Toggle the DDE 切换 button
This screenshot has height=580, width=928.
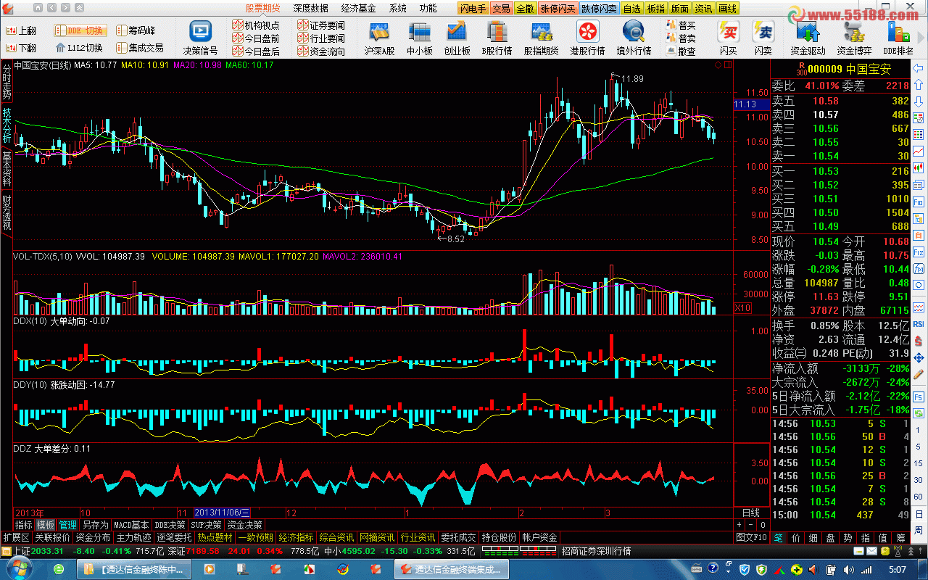[x=80, y=30]
